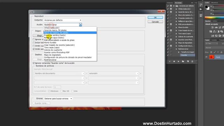The image size is (224, 126).
Task: Toggle the Unix compatibility checkbox
Action: tap(72, 91)
